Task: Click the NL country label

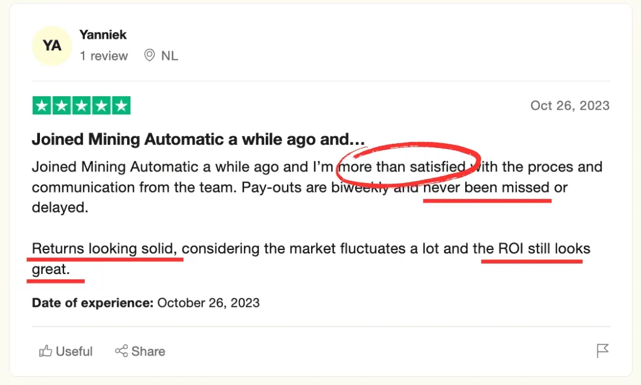Action: click(x=169, y=56)
